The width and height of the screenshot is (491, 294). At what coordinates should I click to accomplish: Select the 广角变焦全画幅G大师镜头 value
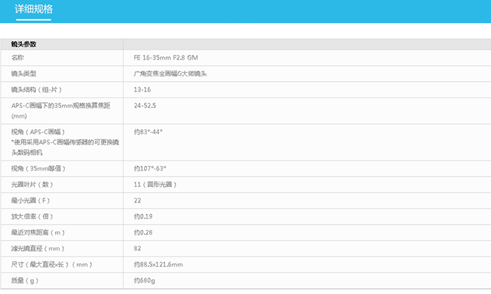point(170,74)
